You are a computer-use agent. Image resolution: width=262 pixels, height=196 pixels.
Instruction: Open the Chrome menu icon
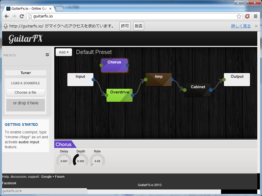256,16
